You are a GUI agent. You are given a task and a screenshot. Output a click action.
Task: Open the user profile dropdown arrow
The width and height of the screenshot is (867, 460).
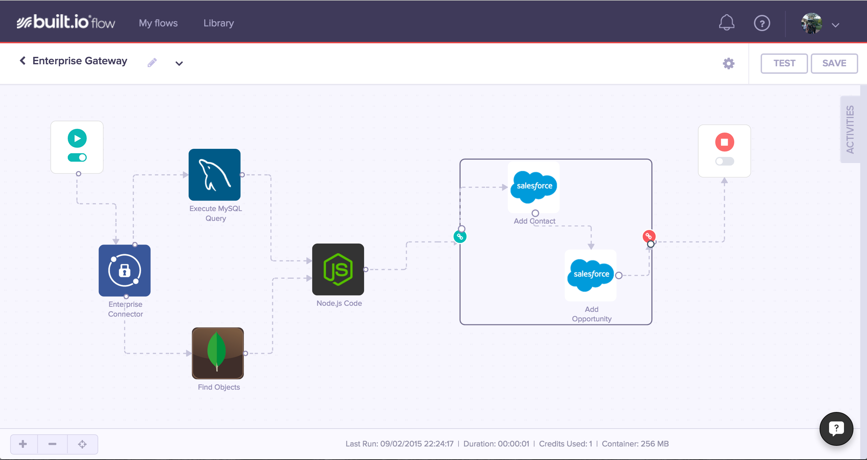(x=836, y=25)
